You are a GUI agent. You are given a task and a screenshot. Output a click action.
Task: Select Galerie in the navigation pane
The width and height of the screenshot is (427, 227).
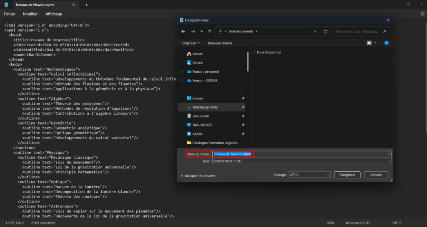pyautogui.click(x=197, y=62)
